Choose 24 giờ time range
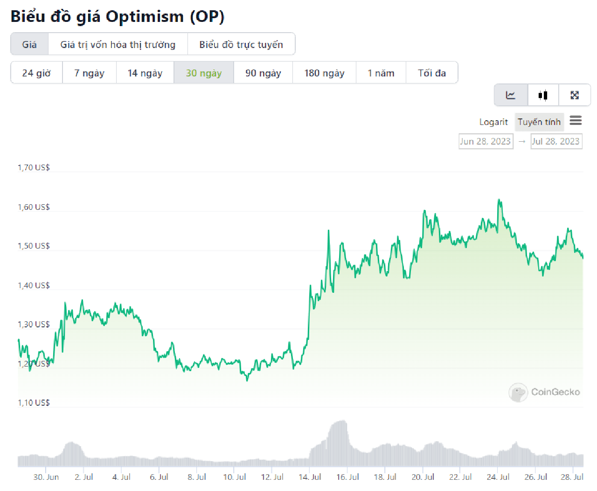The image size is (597, 491). tap(36, 73)
